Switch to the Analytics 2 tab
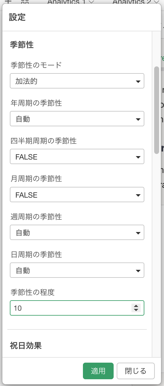 [x=131, y=2]
